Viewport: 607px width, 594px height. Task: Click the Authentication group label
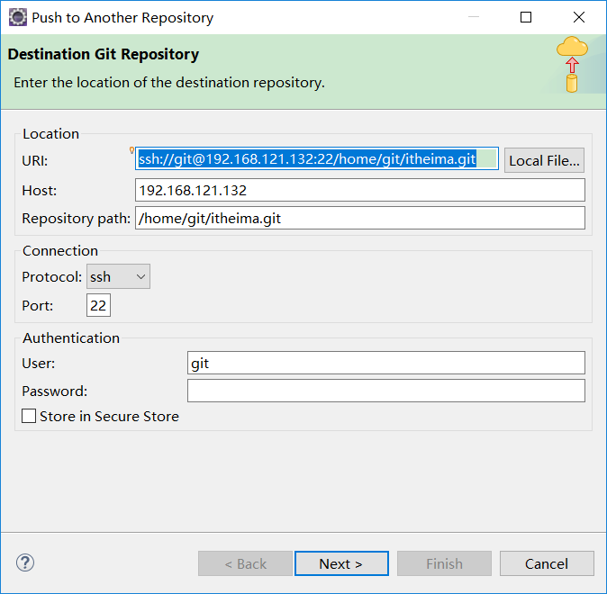coord(71,338)
